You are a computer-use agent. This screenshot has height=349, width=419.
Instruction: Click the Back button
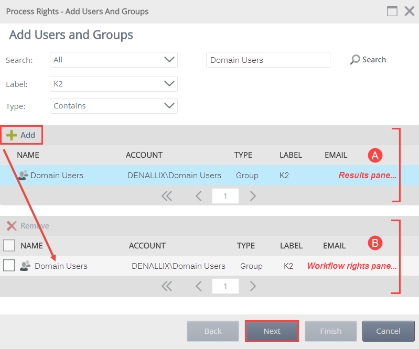click(x=213, y=331)
